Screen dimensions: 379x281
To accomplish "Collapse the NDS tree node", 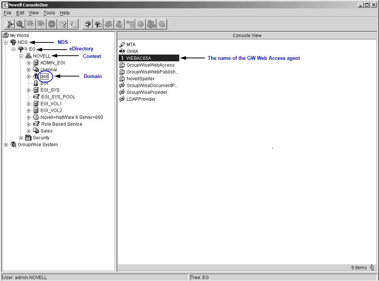I will [6, 42].
